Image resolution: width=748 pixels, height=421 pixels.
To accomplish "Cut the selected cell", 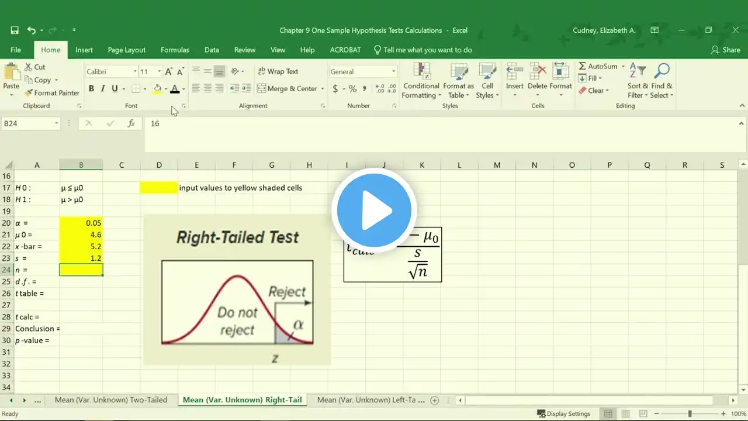I will coord(35,67).
